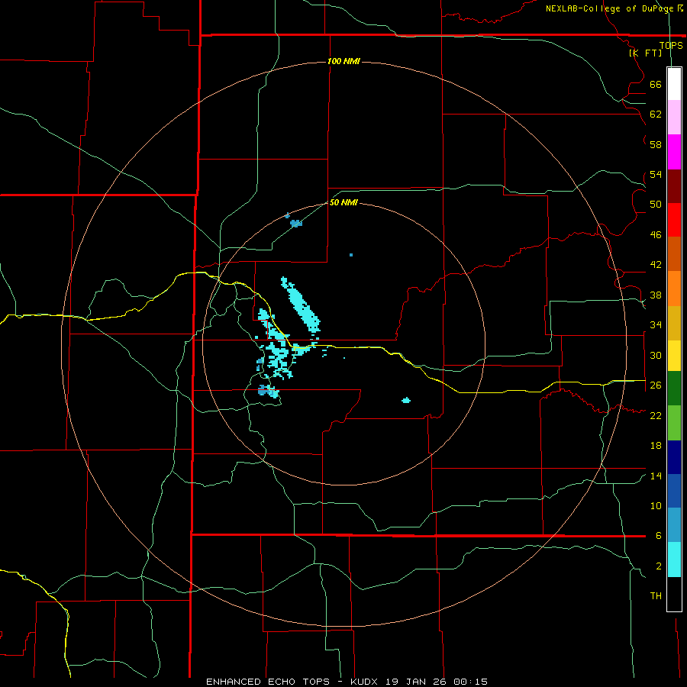Click the magenta legend swatch
The height and width of the screenshot is (687, 687).
(x=674, y=152)
